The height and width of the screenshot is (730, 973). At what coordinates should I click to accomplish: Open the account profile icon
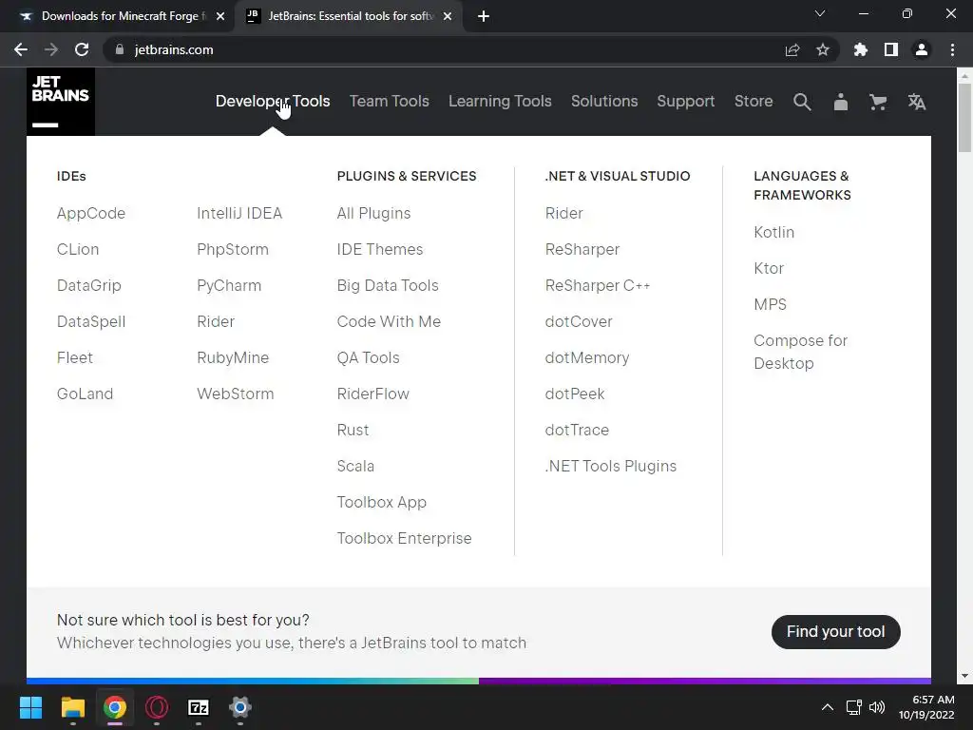(840, 102)
